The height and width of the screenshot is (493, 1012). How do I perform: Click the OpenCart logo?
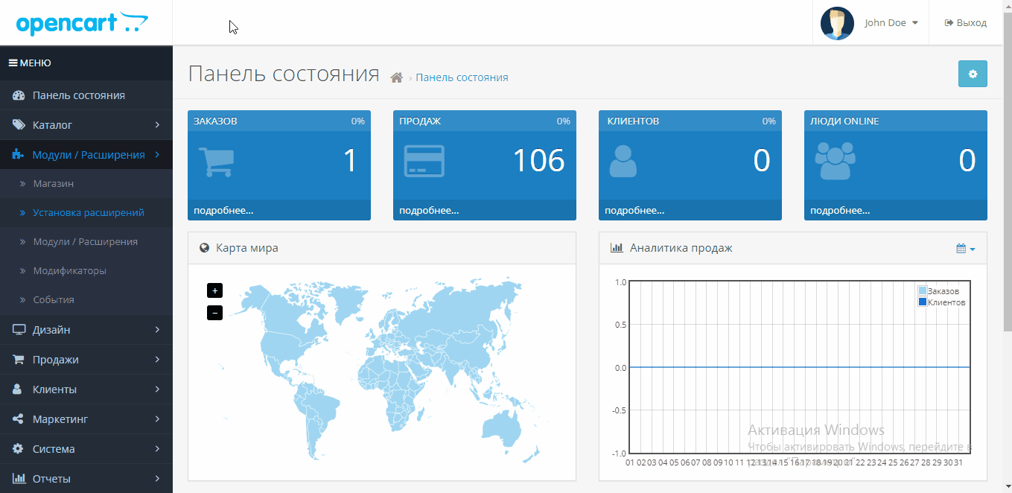point(82,23)
